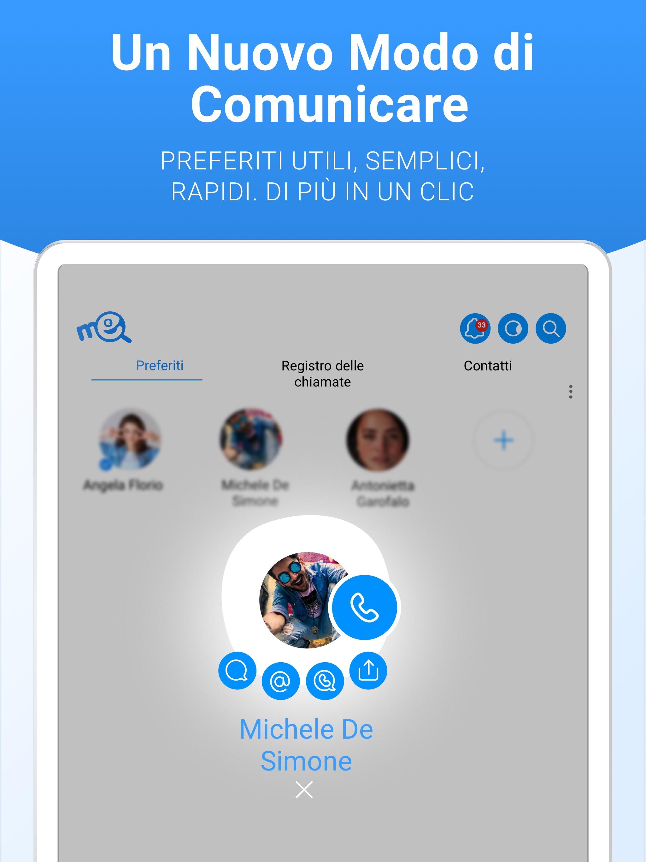646x862 pixels.
Task: Open the Contatti tab
Action: [487, 366]
